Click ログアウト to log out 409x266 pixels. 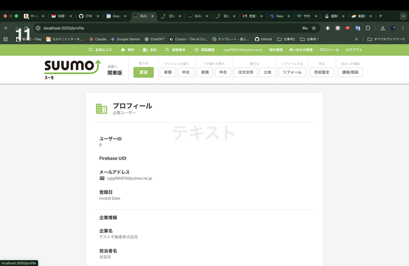point(354,50)
